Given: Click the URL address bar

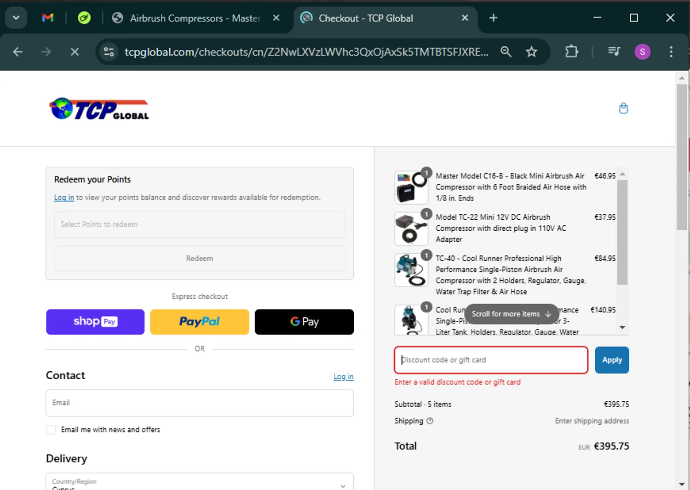Looking at the screenshot, I should (x=306, y=52).
